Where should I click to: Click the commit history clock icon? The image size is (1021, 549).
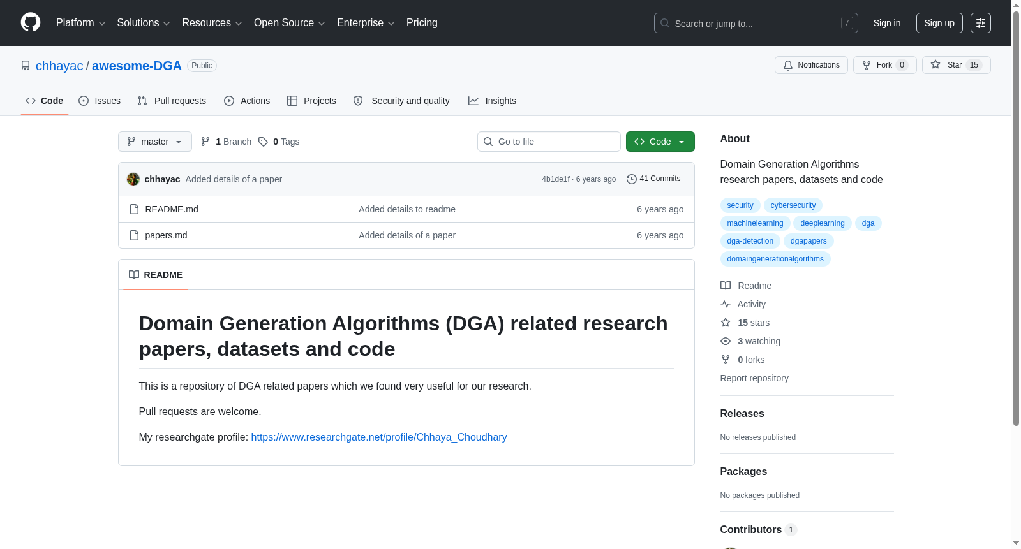pos(632,179)
